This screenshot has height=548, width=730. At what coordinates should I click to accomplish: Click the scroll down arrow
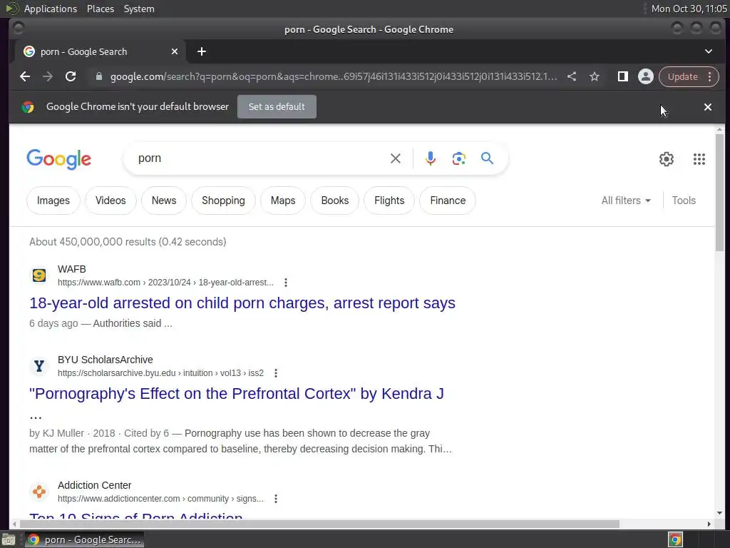pos(720,513)
